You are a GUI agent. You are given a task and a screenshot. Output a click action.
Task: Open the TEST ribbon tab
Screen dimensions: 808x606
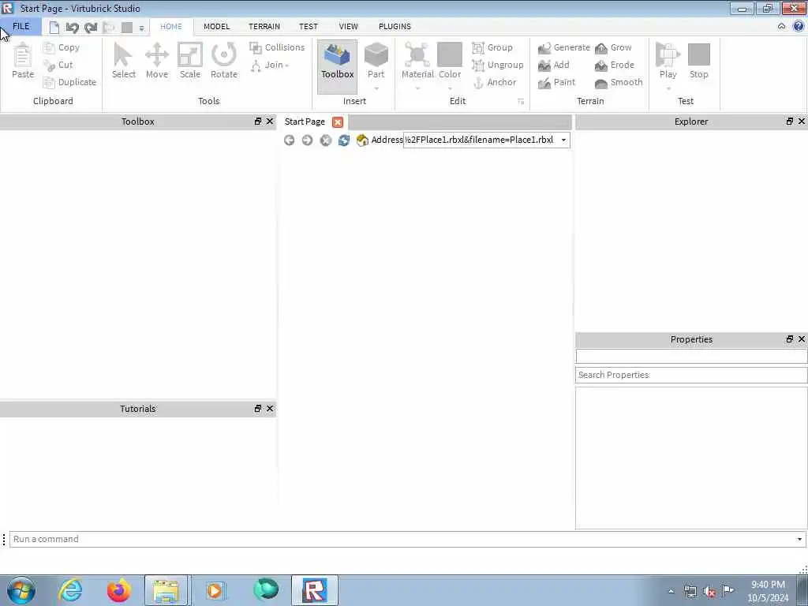coord(309,26)
